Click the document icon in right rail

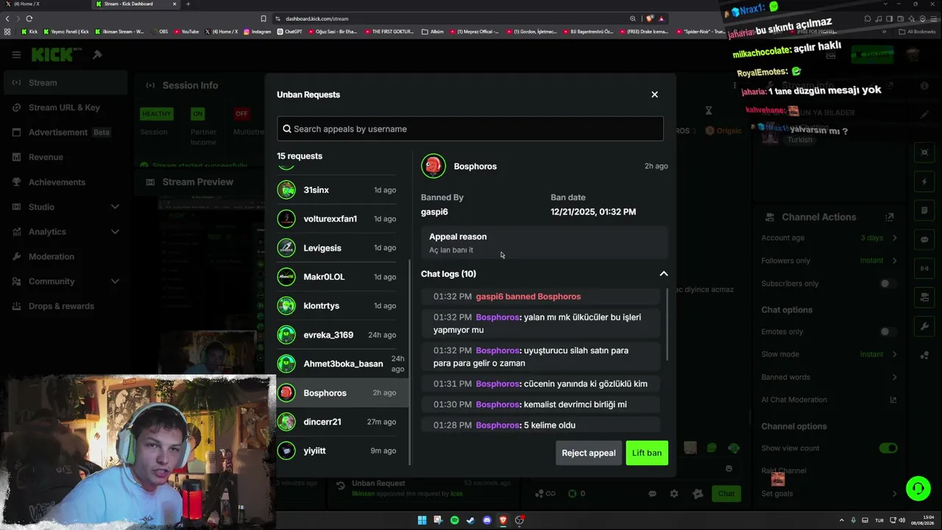click(925, 211)
